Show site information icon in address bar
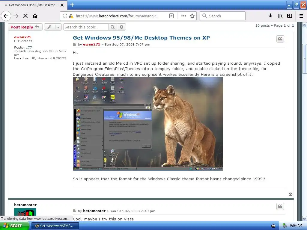The image size is (307, 230). pos(65,16)
